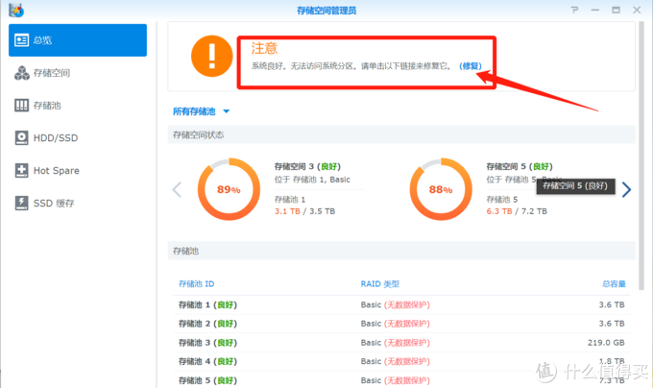
Task: Click the 88% usage ring for 存储空间 5
Action: point(441,189)
